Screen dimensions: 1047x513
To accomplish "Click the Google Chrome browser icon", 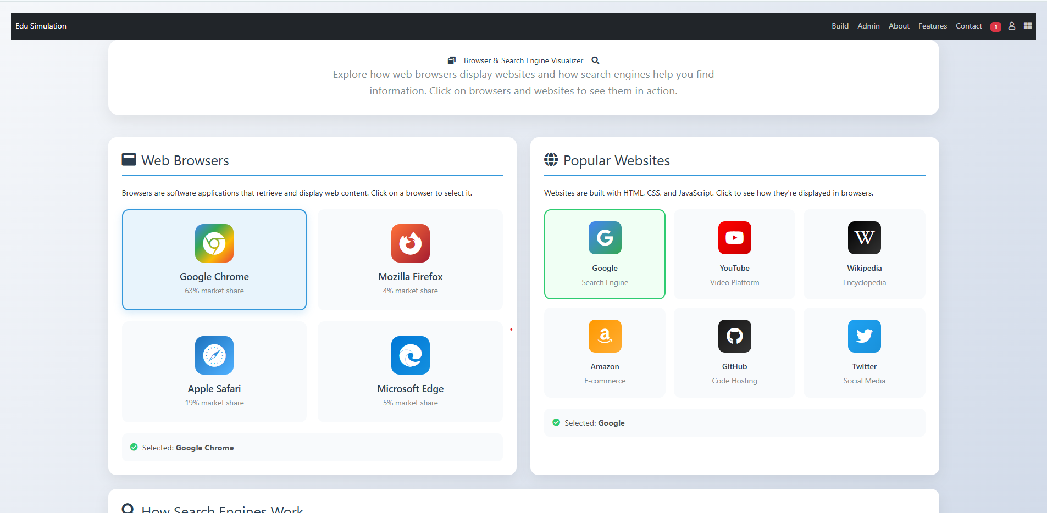I will 214,243.
